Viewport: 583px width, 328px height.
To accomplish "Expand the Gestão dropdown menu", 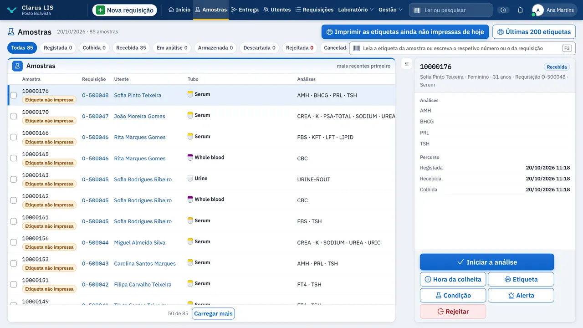I will (390, 10).
